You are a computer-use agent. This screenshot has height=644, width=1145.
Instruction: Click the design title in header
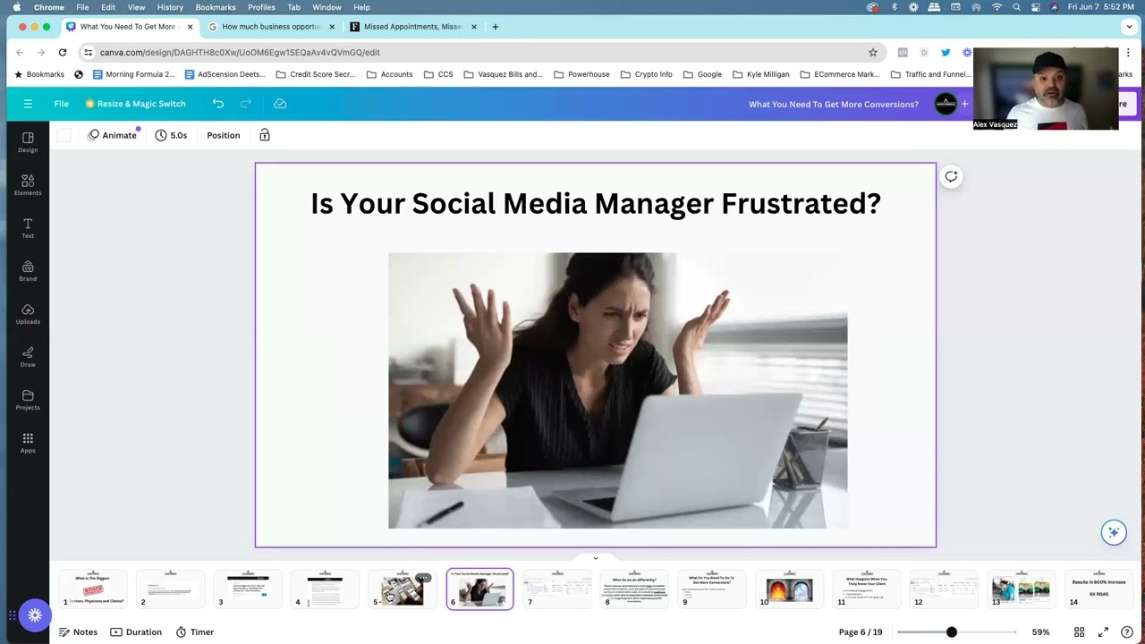pyautogui.click(x=834, y=104)
